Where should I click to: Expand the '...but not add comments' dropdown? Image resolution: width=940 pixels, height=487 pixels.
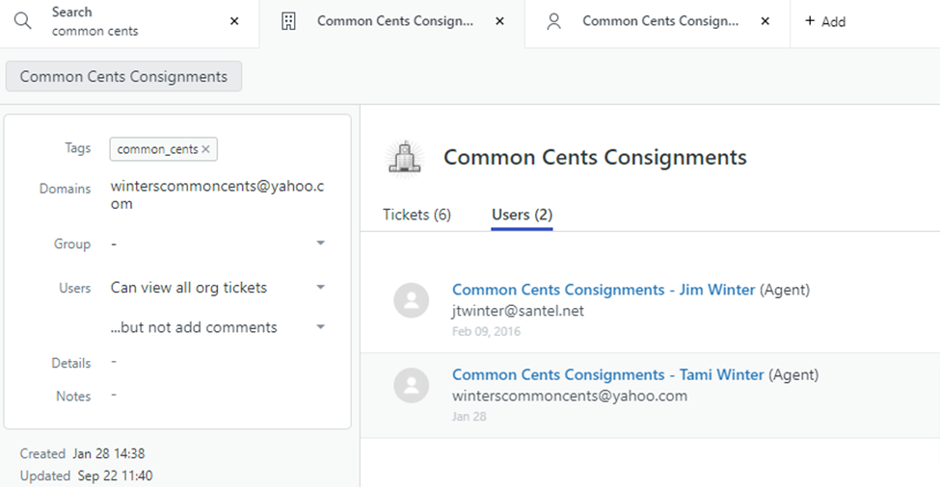pyautogui.click(x=321, y=327)
